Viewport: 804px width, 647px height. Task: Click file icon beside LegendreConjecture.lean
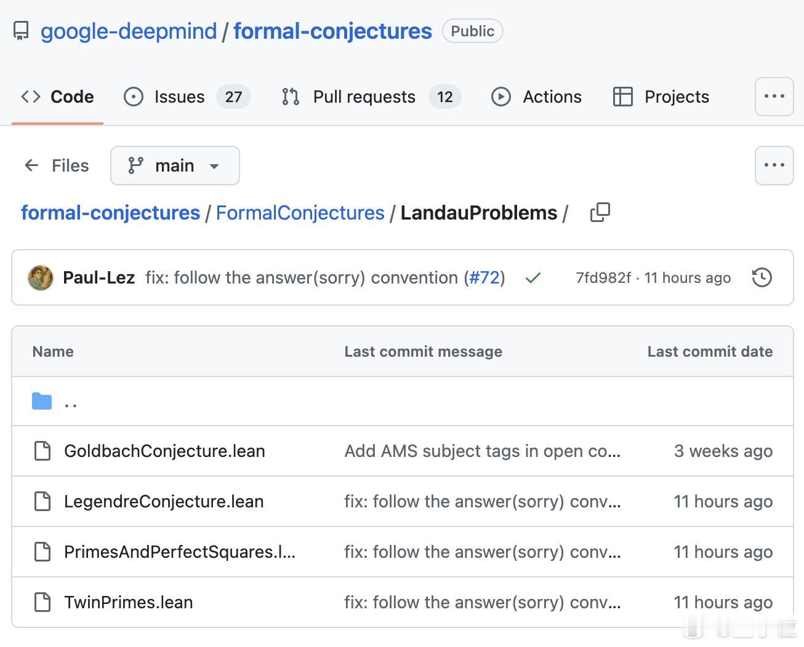[x=42, y=501]
